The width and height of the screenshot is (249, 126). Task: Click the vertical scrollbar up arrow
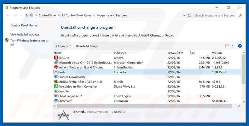tap(243, 53)
